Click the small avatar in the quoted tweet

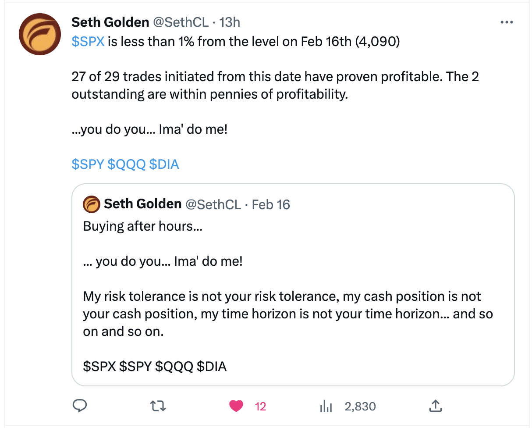click(91, 204)
